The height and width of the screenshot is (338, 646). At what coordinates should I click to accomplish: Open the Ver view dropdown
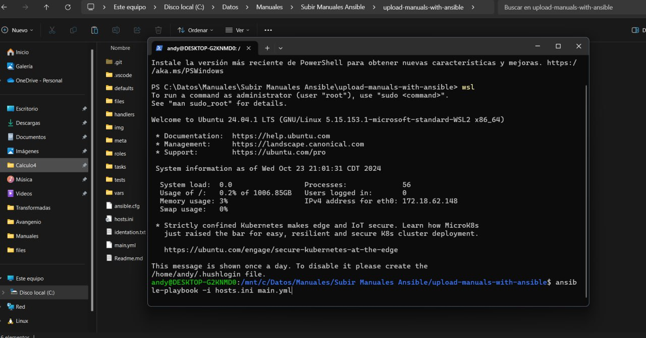pyautogui.click(x=235, y=30)
